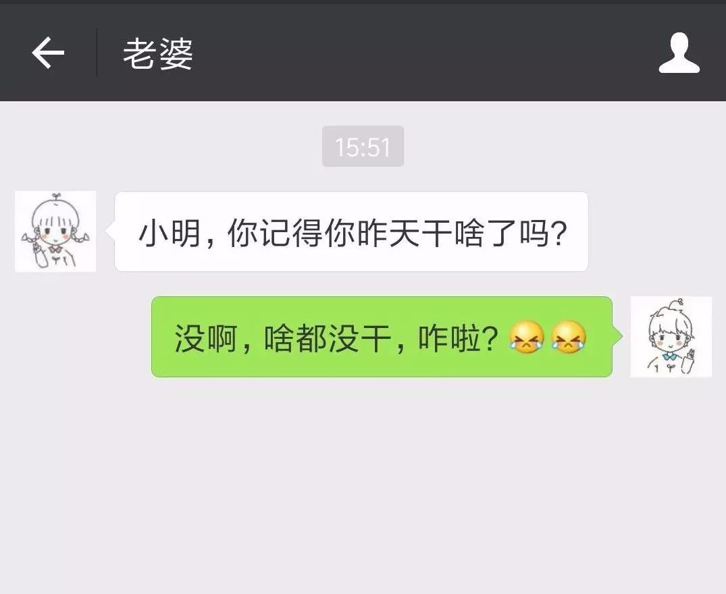Open the braided-girl avatar of 老婆
The height and width of the screenshot is (594, 726).
point(55,231)
